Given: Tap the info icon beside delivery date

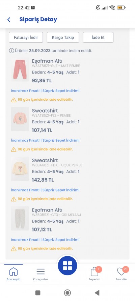Looking at the screenshot, I should coord(11,51).
